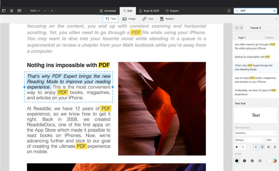Screen dimensions: 279x171
Task: Switch to the Annotate tab
Action: pos(108,11)
